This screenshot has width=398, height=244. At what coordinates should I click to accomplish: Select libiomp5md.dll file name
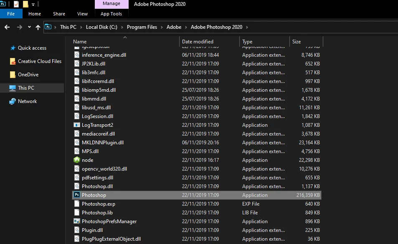99,90
